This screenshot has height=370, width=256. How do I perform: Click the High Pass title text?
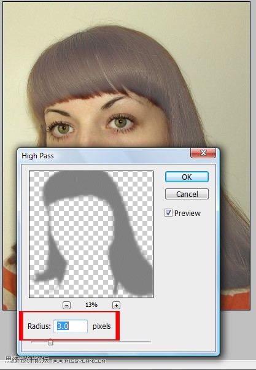pos(37,156)
